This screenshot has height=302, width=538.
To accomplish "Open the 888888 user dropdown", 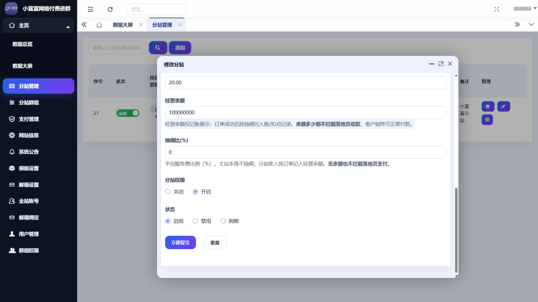I will (525, 9).
